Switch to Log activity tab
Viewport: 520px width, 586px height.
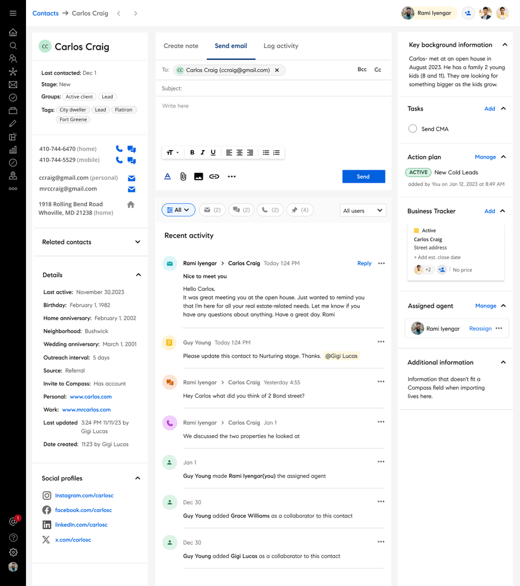click(x=281, y=46)
